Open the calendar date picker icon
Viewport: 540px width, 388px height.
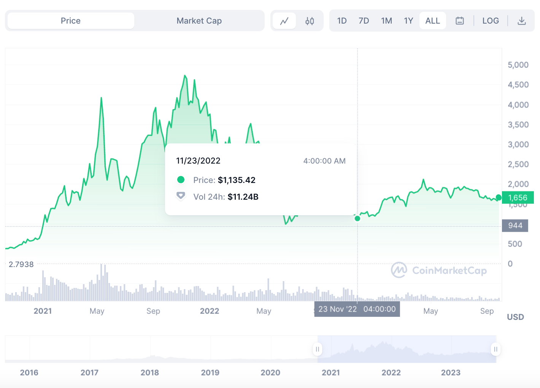(x=460, y=21)
